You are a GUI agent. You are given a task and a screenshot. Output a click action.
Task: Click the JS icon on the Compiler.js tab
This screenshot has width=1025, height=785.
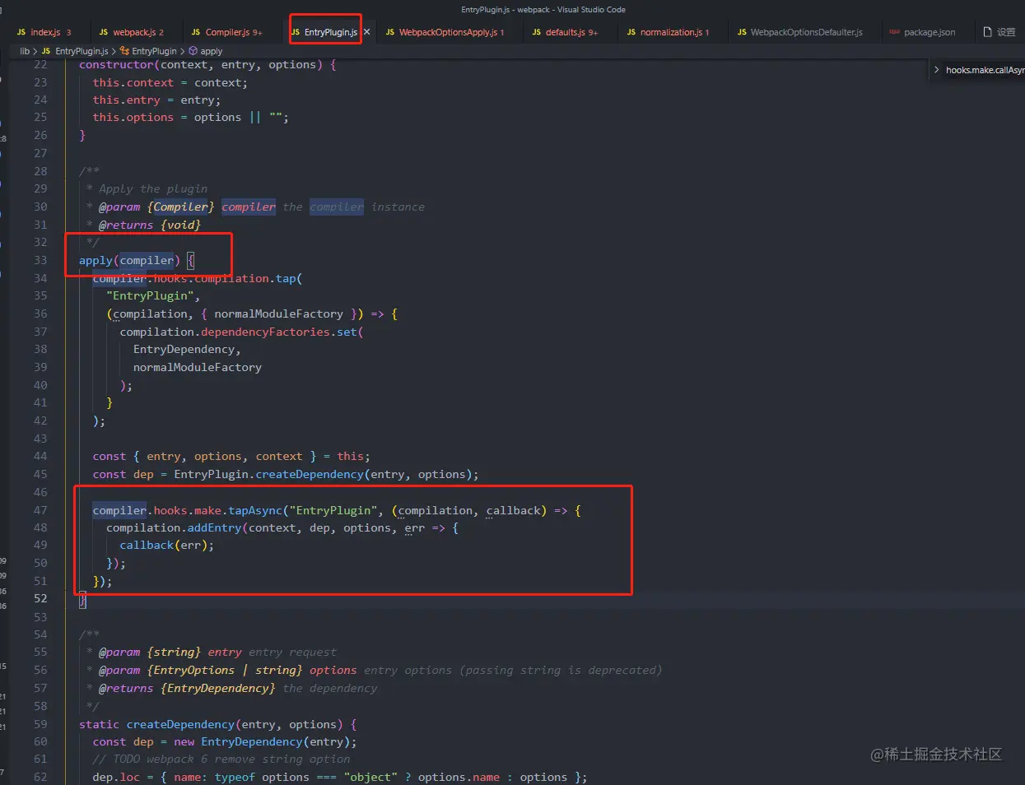196,31
